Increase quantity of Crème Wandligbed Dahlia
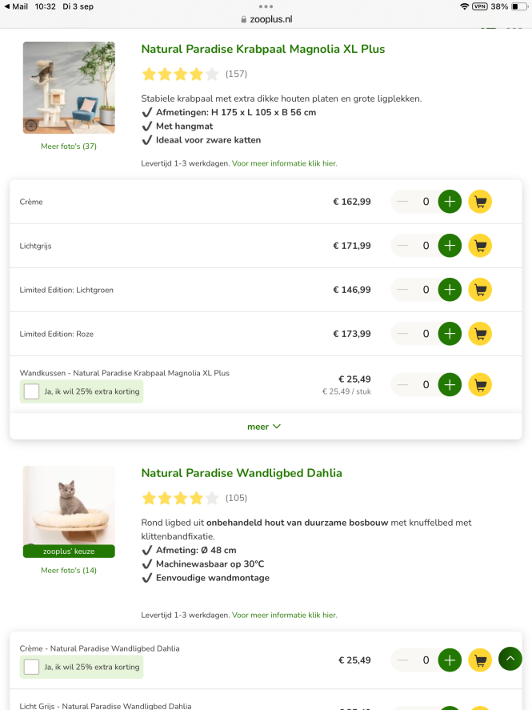The width and height of the screenshot is (532, 710). pos(450,660)
